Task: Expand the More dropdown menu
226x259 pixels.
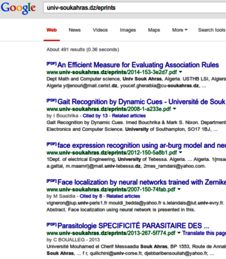Action: click(x=180, y=30)
